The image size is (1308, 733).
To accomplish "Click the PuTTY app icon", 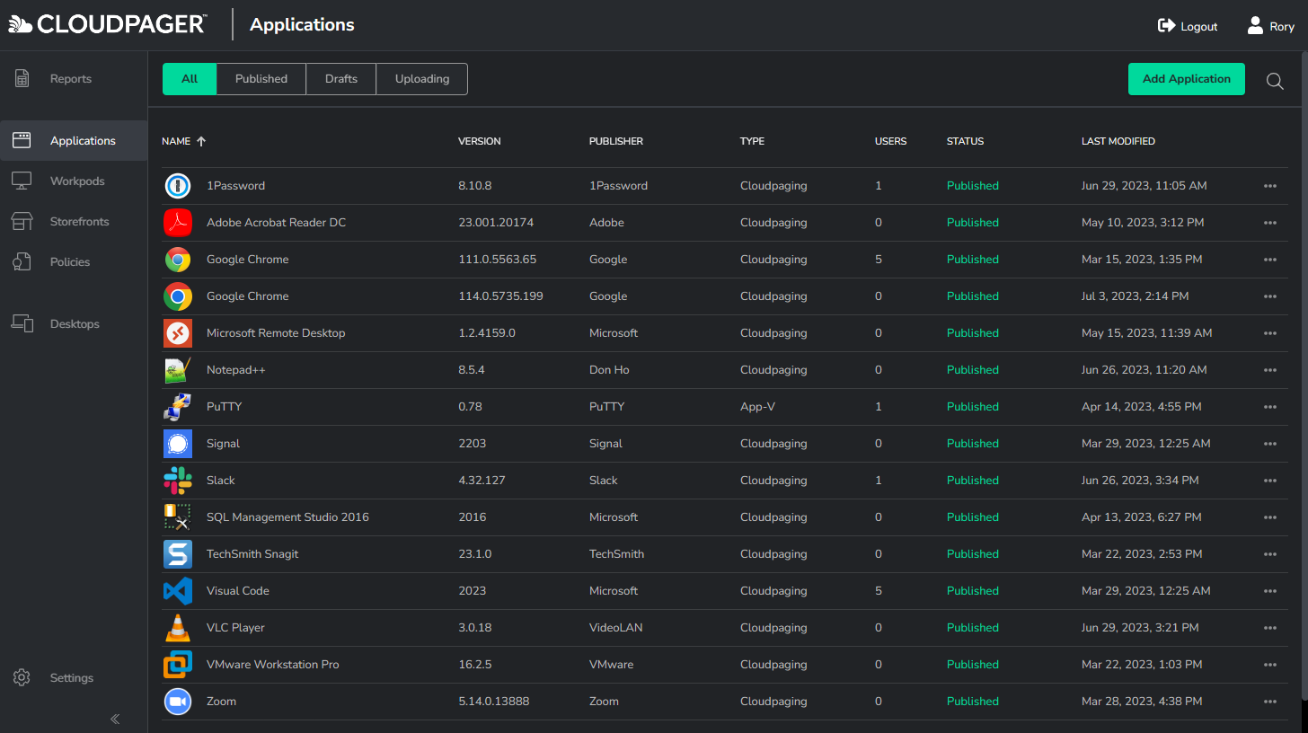I will pos(178,407).
